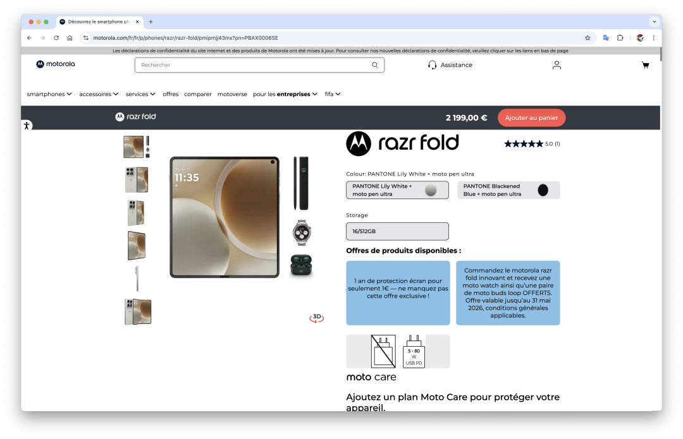Open the user account icon
Viewport: 683px width, 439px height.
557,65
